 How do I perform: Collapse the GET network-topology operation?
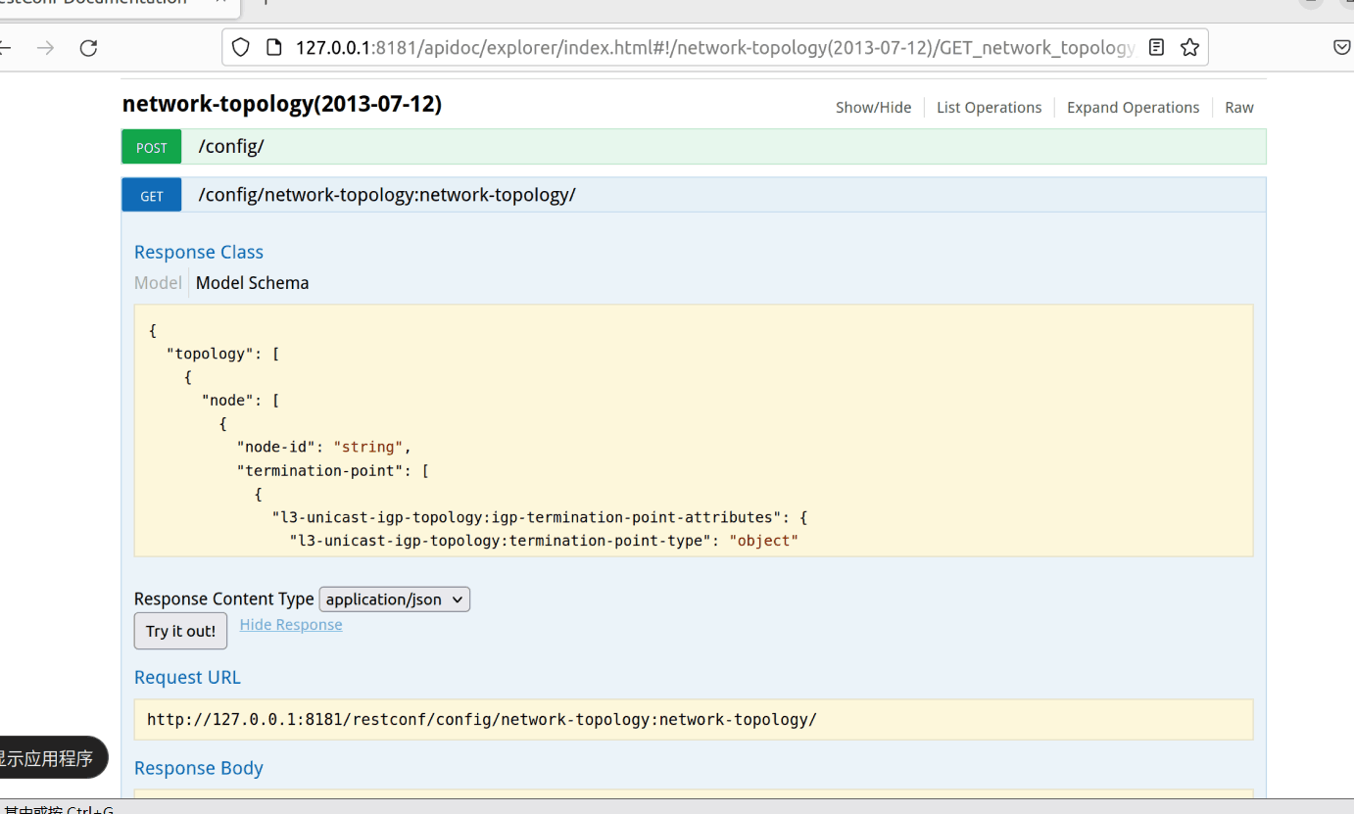(386, 195)
